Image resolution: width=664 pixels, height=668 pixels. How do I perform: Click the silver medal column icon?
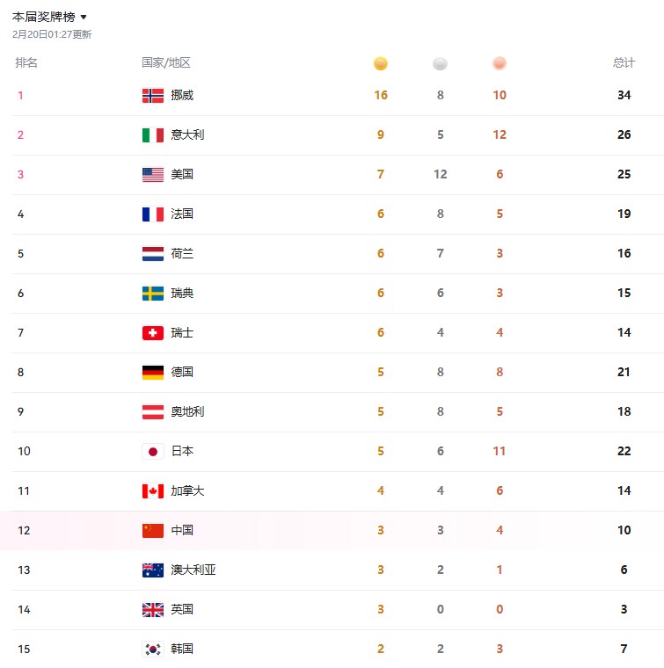pos(440,63)
